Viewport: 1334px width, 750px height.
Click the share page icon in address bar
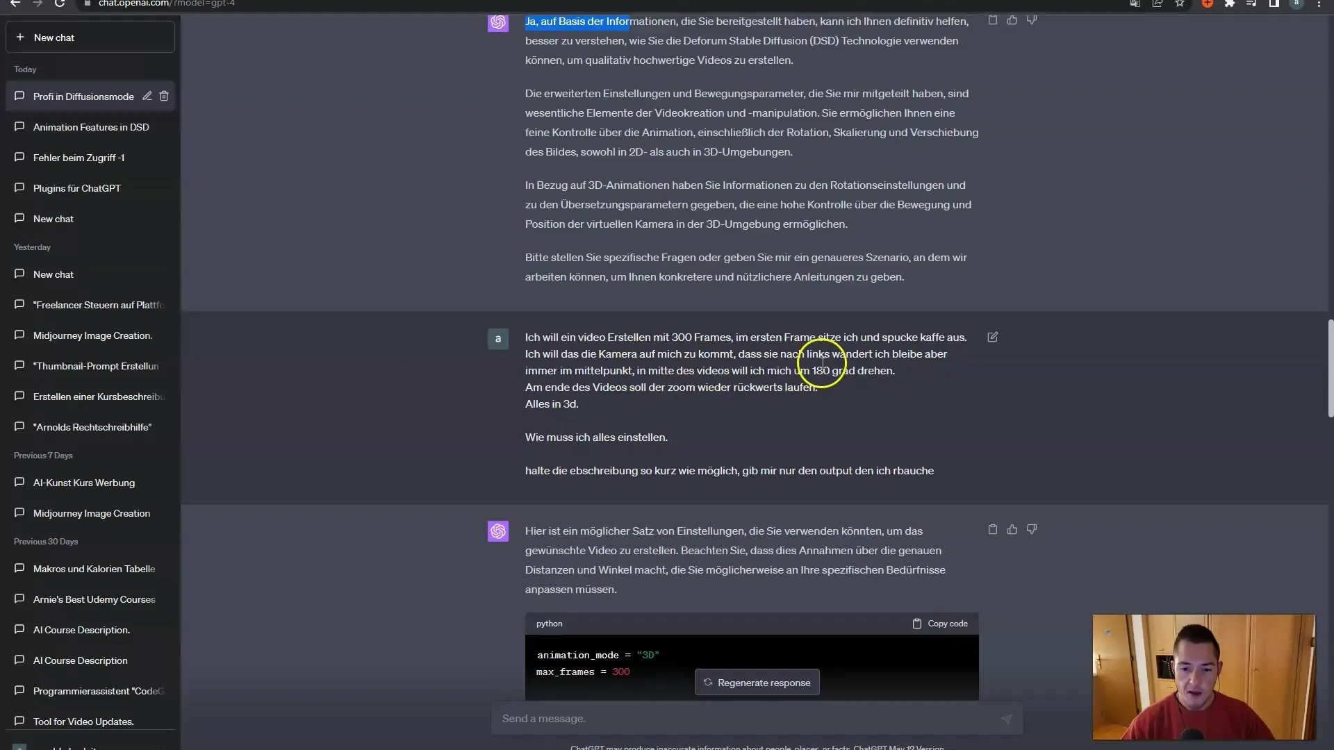[x=1158, y=3]
